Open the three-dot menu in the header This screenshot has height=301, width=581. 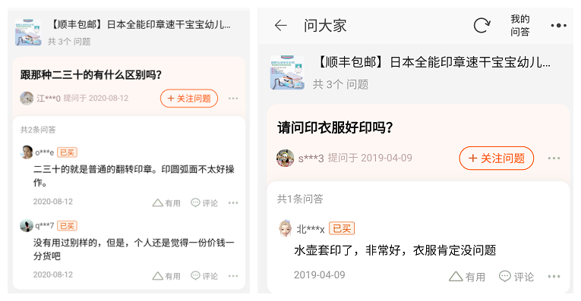pyautogui.click(x=558, y=26)
